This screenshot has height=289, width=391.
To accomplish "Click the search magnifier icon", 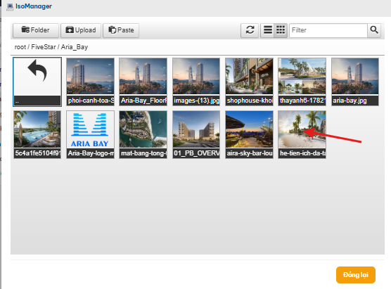I will [x=374, y=30].
